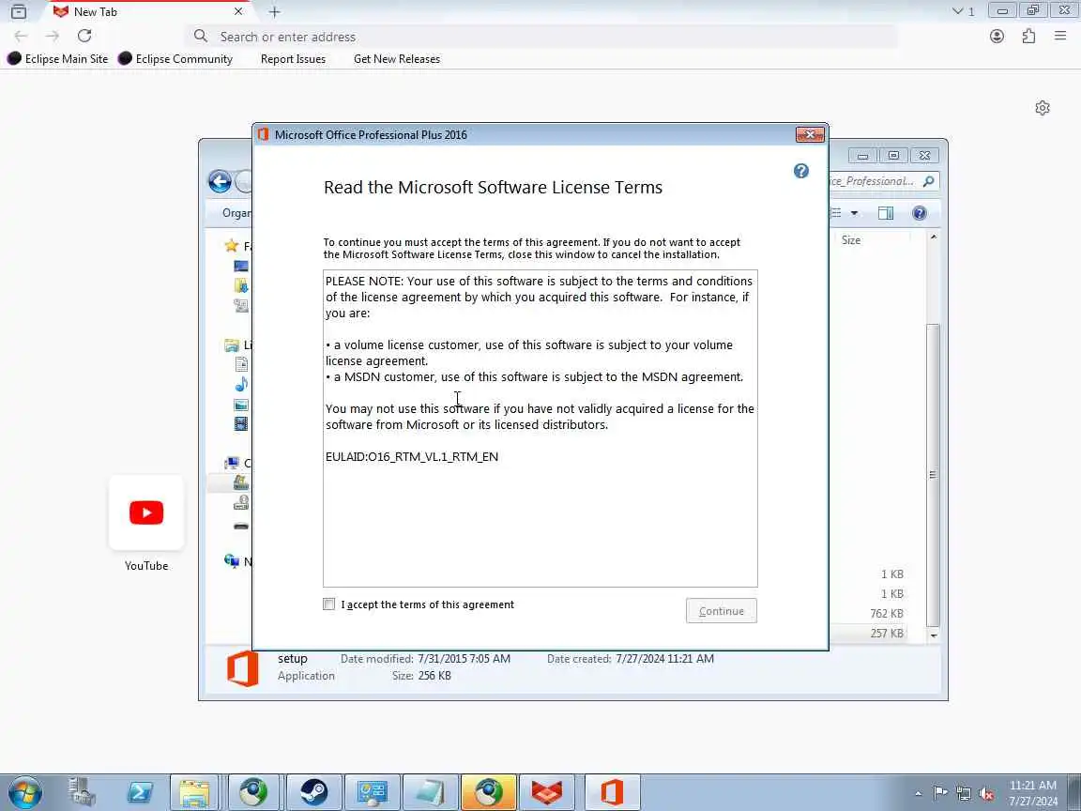
Task: Open File Explorer from the taskbar
Action: click(195, 792)
